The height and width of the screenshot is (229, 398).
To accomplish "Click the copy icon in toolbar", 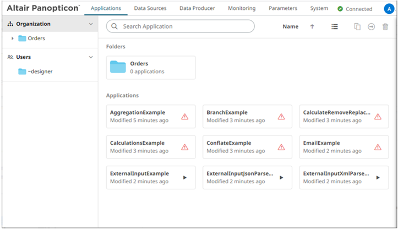I will tap(357, 26).
